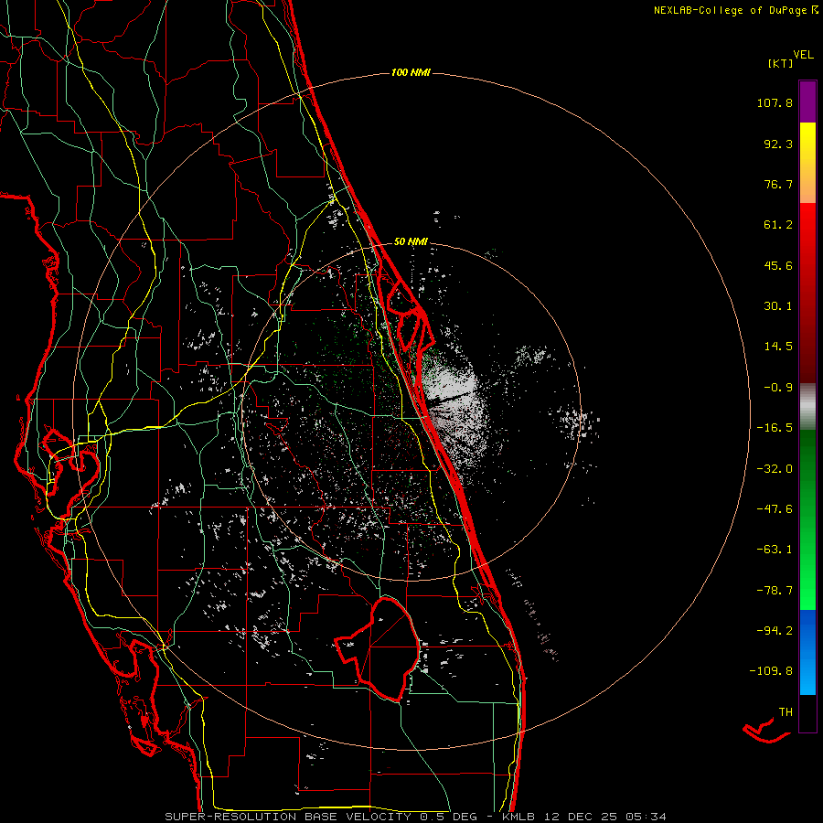Select the -63.1 legend value
The width and height of the screenshot is (823, 823).
click(775, 550)
